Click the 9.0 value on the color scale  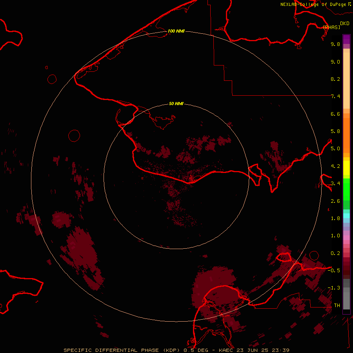tap(335, 62)
